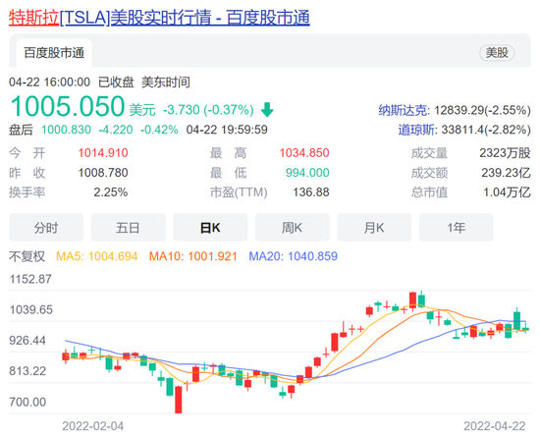Image resolution: width=540 pixels, height=436 pixels.
Task: Click the 2022-04-22 date axis label
Action: pyautogui.click(x=494, y=426)
